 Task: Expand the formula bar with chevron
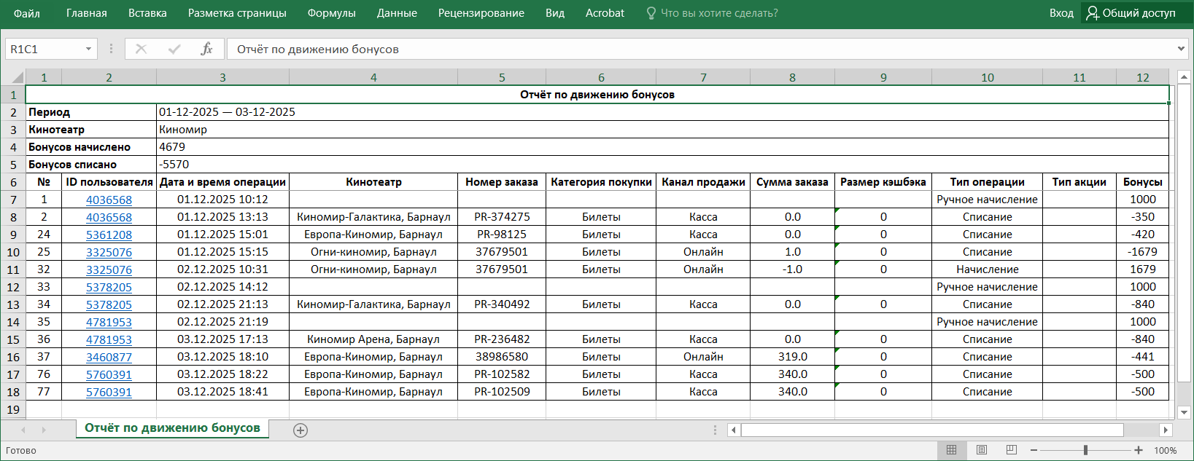tap(1181, 49)
